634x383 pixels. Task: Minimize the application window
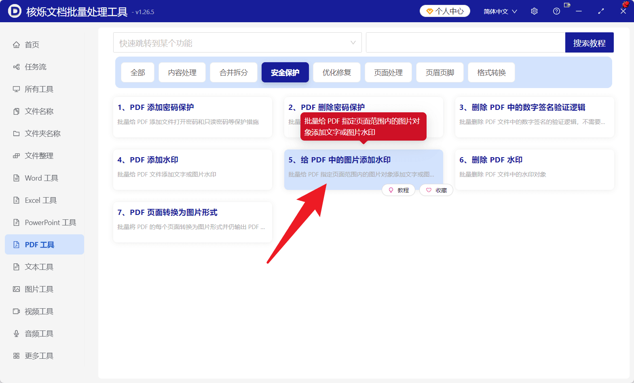pyautogui.click(x=579, y=11)
